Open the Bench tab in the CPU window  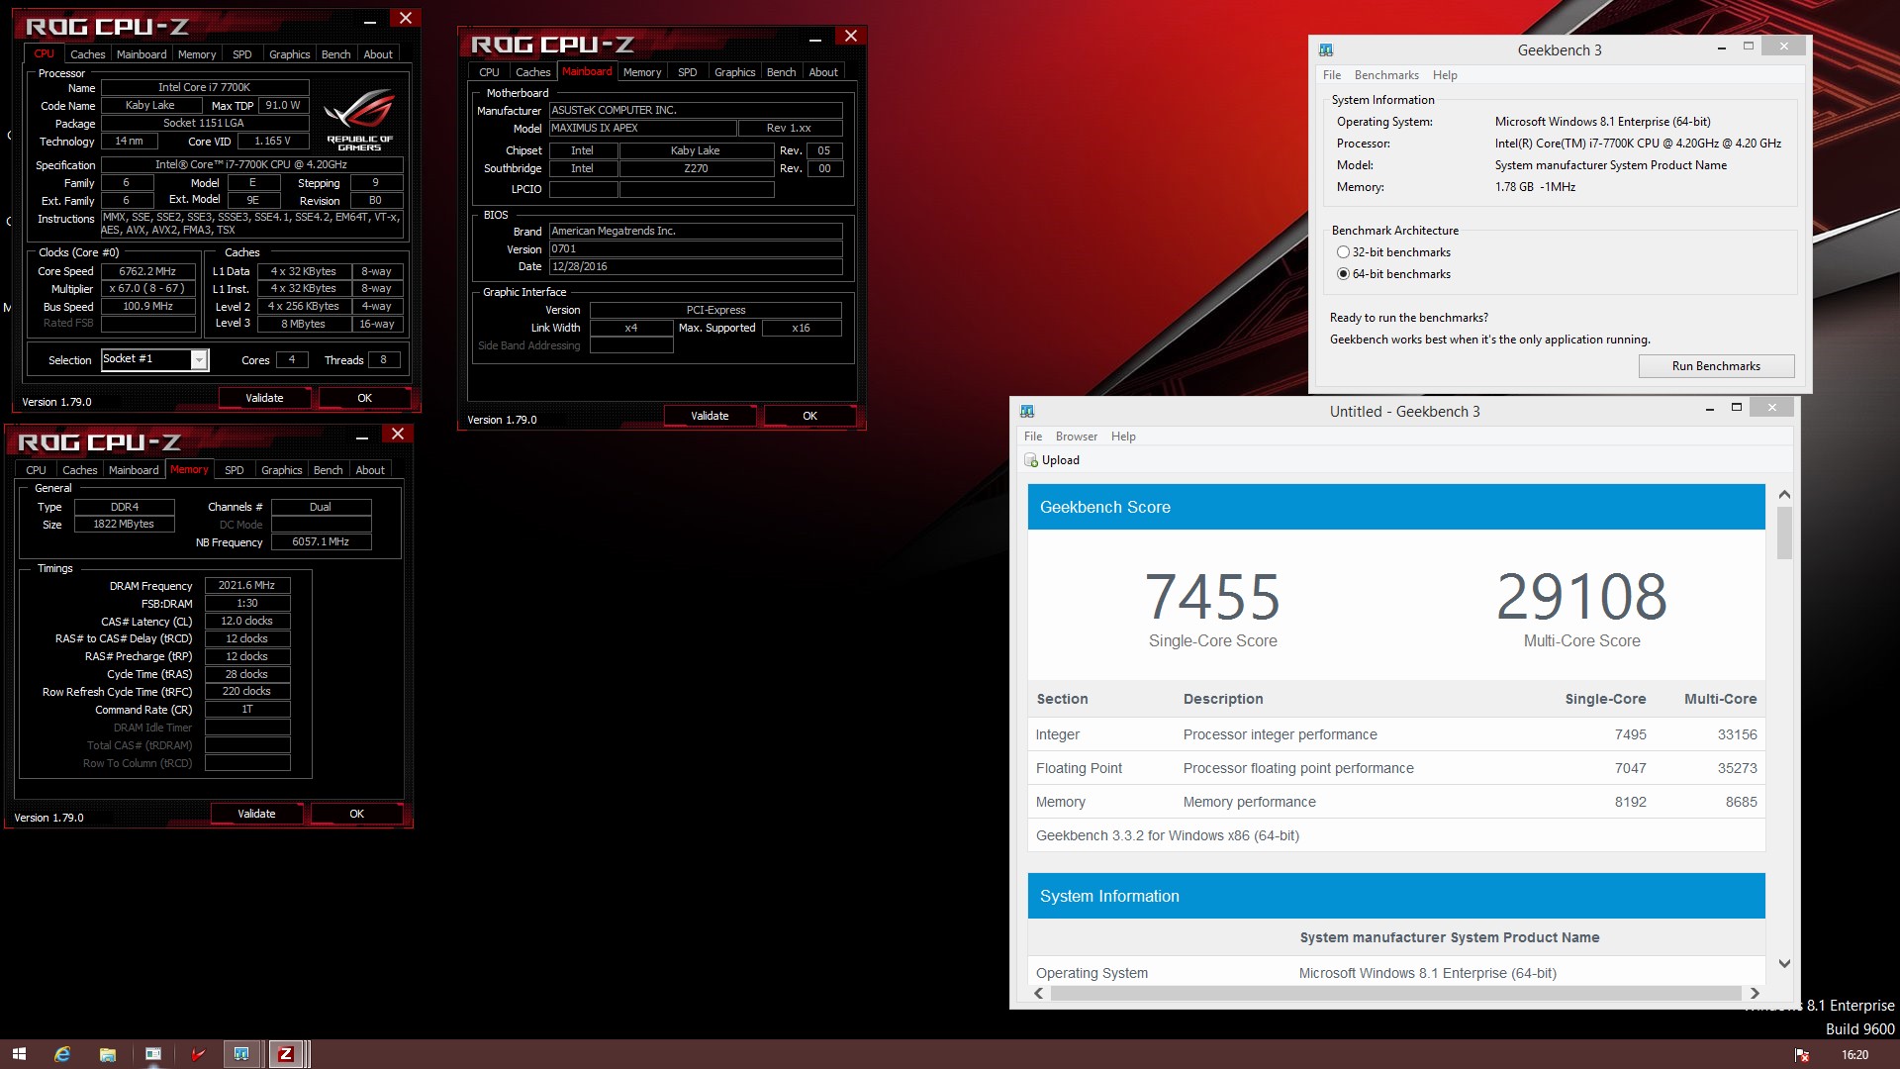(335, 54)
